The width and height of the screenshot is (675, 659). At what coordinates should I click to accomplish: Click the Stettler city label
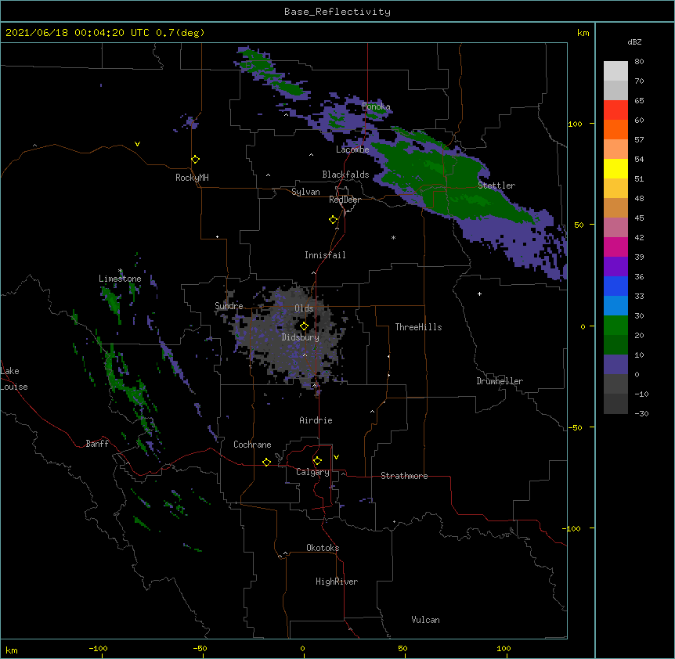[x=496, y=185]
